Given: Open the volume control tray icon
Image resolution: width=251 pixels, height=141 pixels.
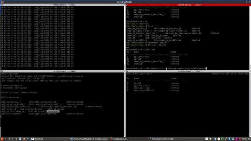Looking at the screenshot, I should (211, 139).
